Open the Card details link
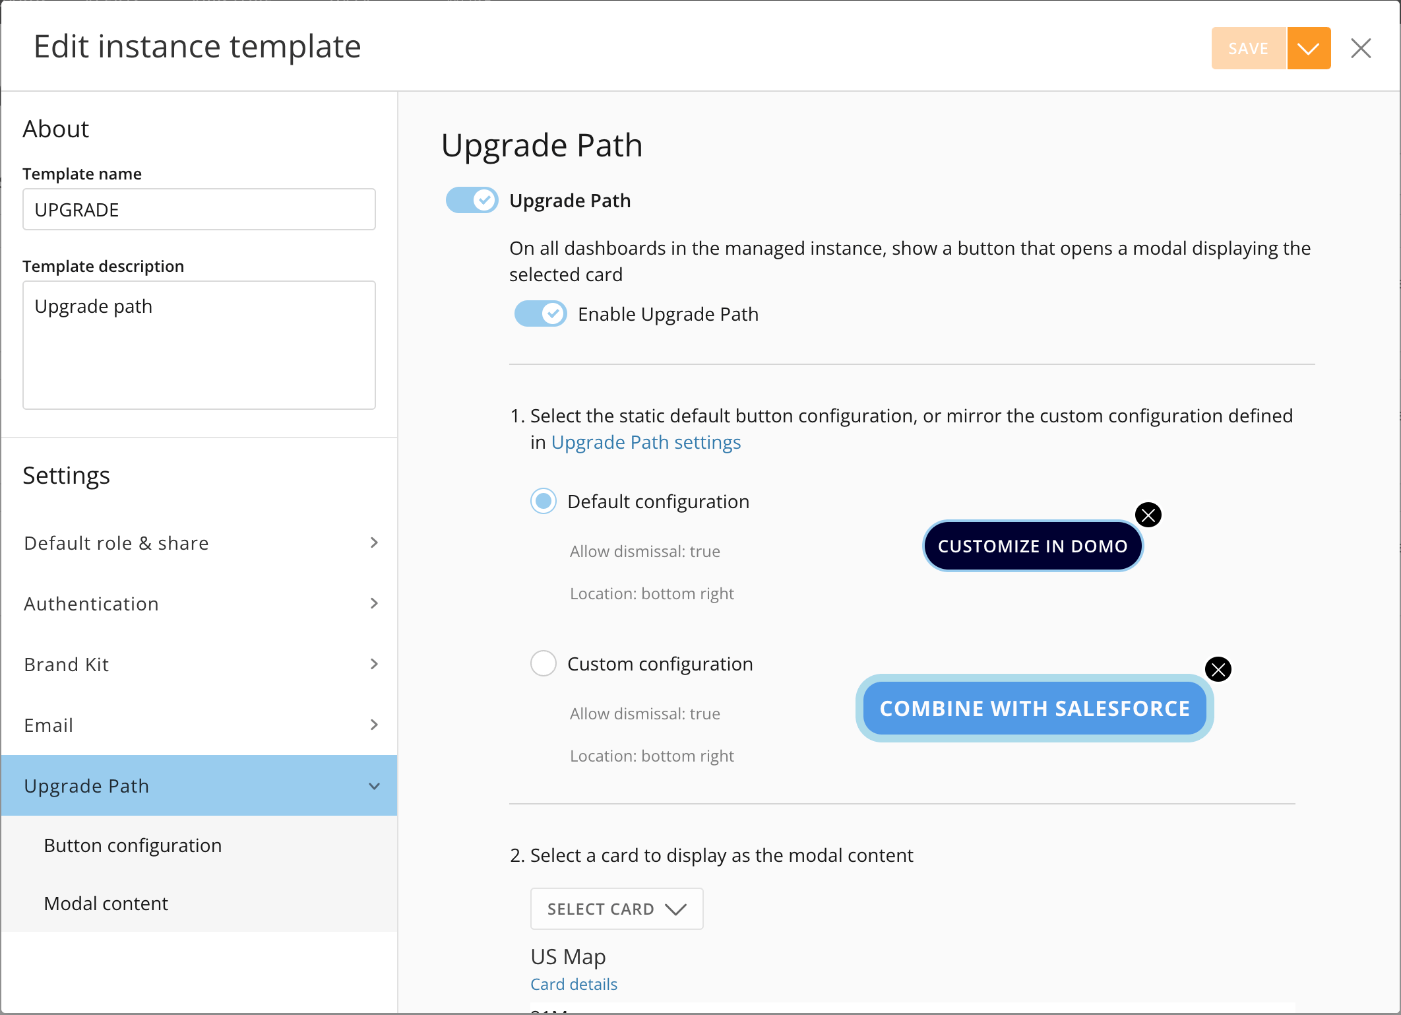This screenshot has height=1015, width=1401. point(574,984)
